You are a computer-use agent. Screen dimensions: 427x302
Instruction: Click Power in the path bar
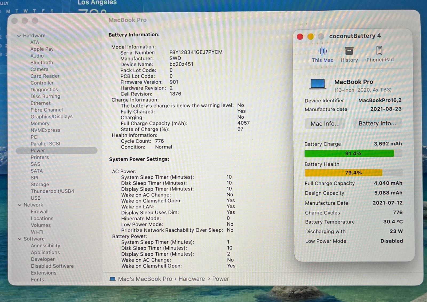pos(220,279)
